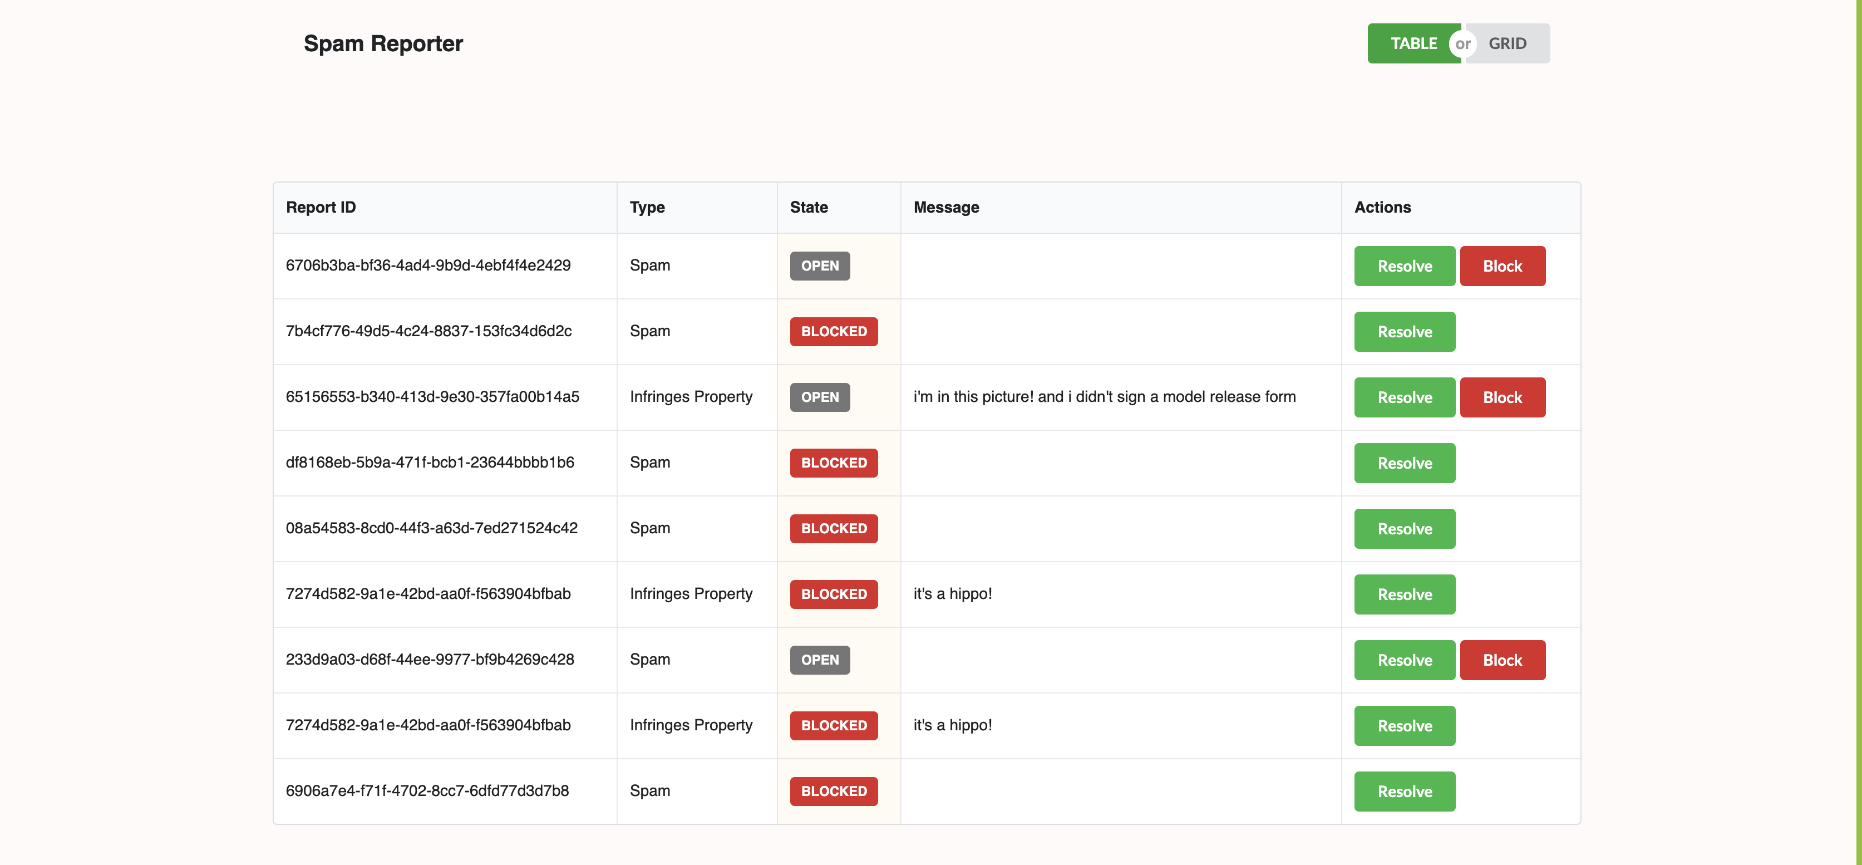Block the open Spam report 233d9a03
The image size is (1862, 865).
pos(1502,660)
